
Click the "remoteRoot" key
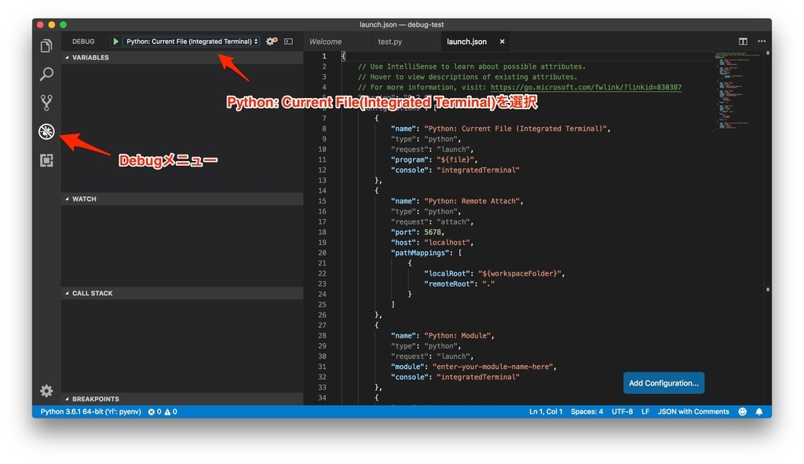tap(448, 283)
